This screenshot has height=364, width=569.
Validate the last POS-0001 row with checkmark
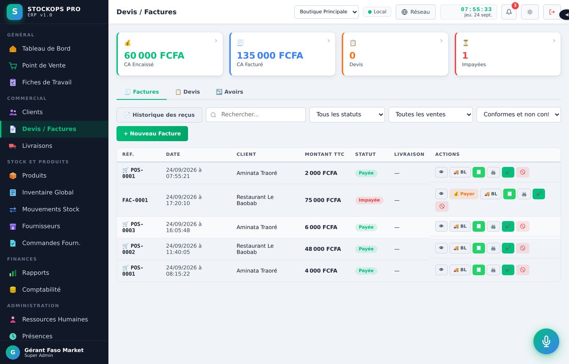coord(508,270)
